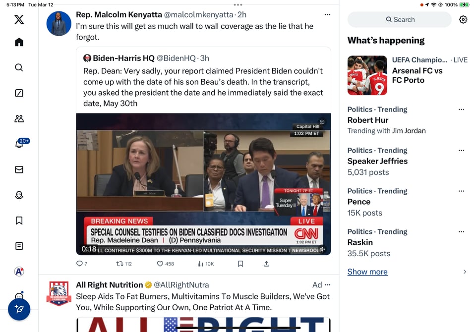Open Bookmarks in the sidebar
This screenshot has height=332, width=476.
(x=19, y=221)
